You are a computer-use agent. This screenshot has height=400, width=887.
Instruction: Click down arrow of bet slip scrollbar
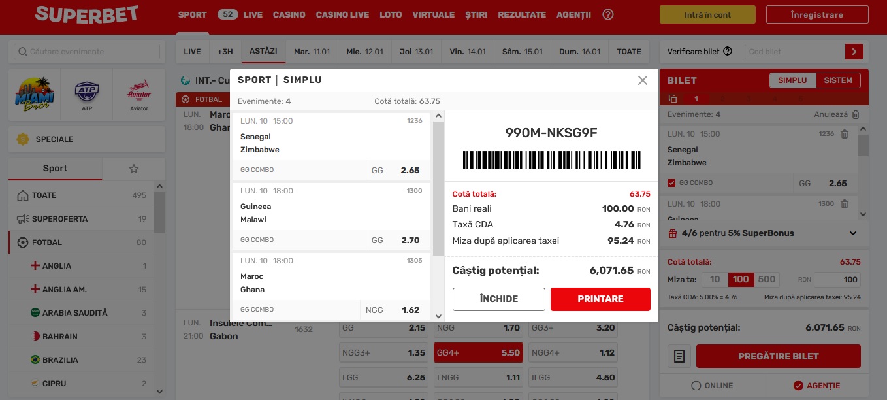click(863, 214)
